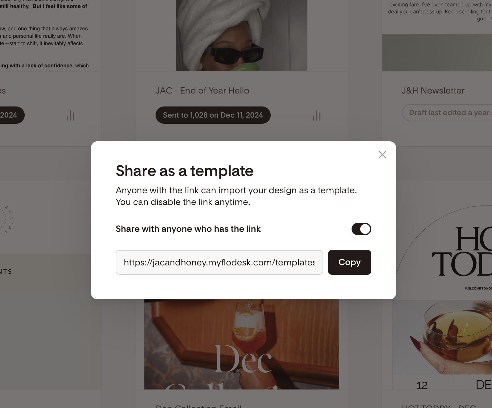This screenshot has width=492, height=408.
Task: Close the Share as a template dialog
Action: click(x=382, y=155)
